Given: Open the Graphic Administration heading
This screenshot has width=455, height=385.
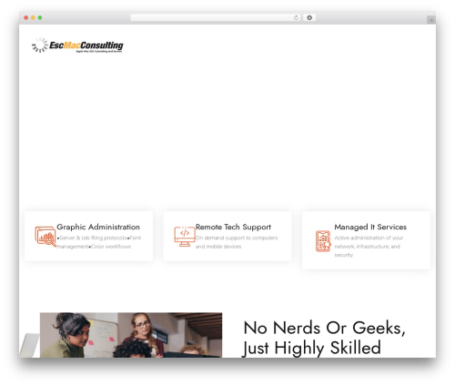Looking at the screenshot, I should point(98,227).
